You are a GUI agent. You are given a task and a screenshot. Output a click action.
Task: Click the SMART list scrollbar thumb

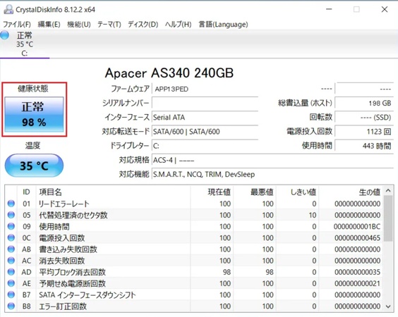pos(388,218)
